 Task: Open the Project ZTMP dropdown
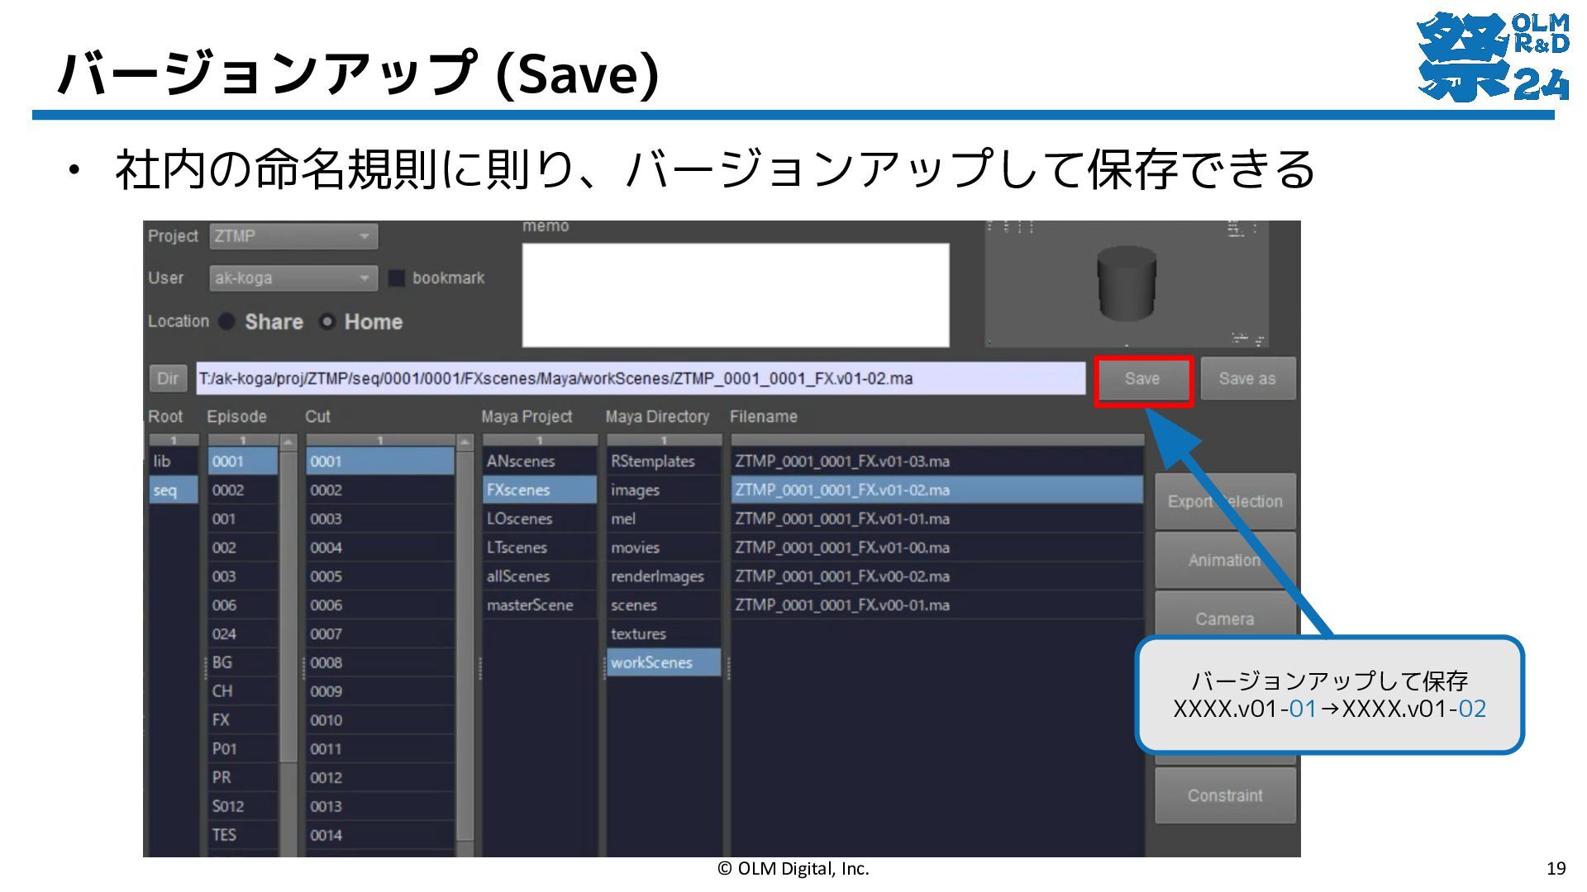pos(293,236)
